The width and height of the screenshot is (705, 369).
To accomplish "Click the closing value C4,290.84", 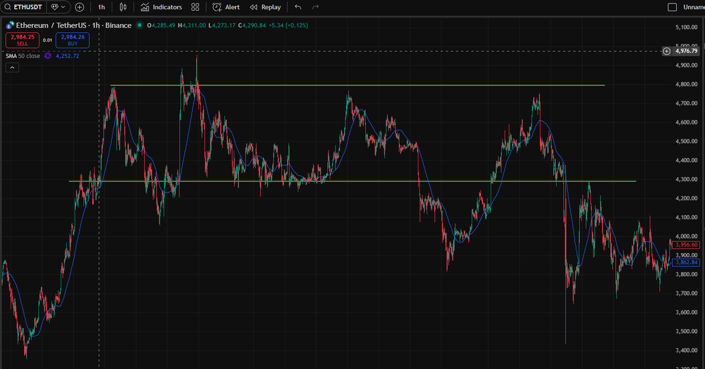I will (x=253, y=25).
